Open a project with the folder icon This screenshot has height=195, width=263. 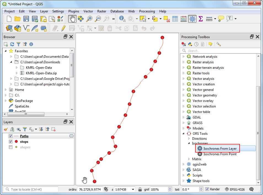(17, 19)
